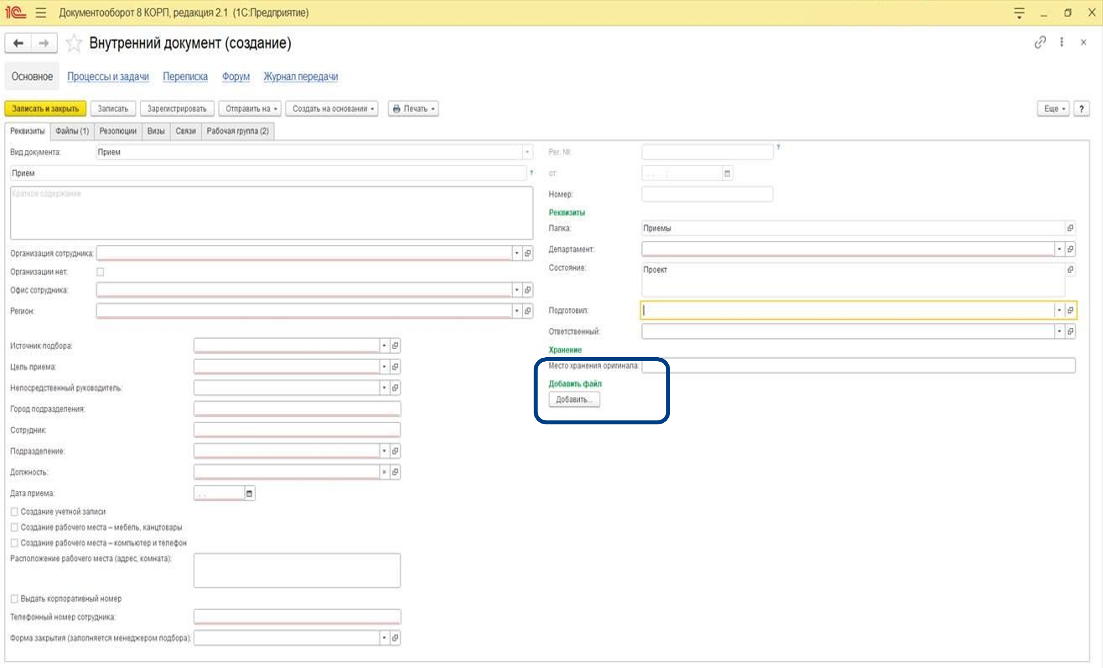This screenshot has width=1103, height=668.
Task: Enable Выдать корпоративный номер checkbox
Action: [14, 598]
